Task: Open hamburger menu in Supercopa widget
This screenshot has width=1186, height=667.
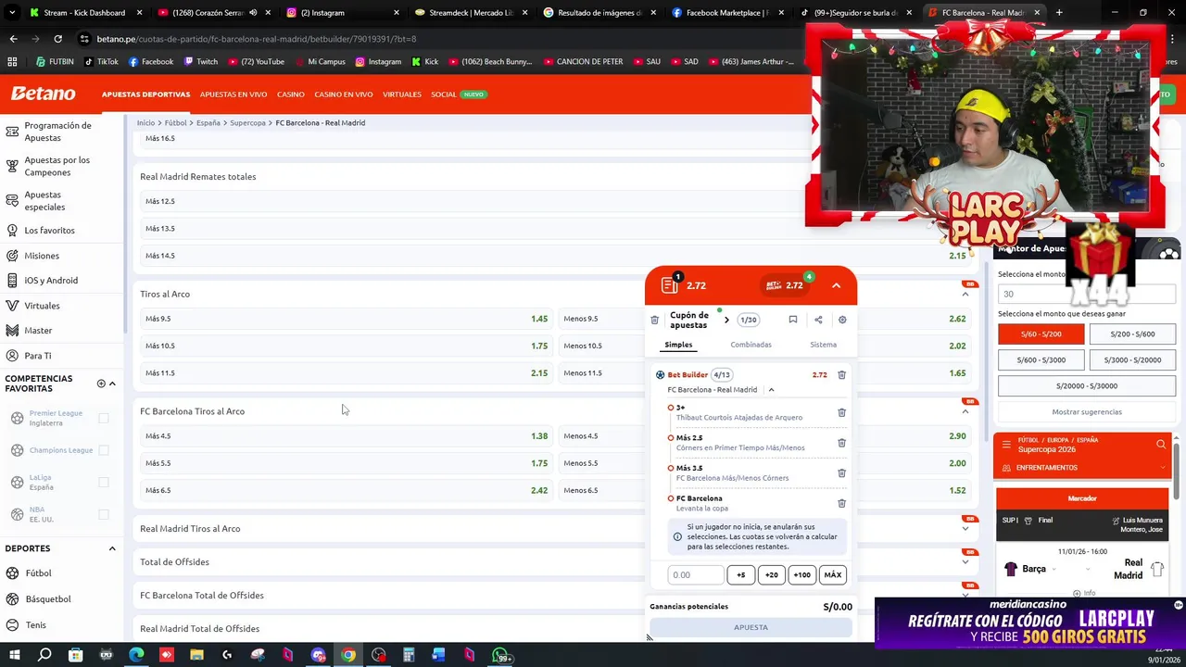Action: (x=1006, y=445)
